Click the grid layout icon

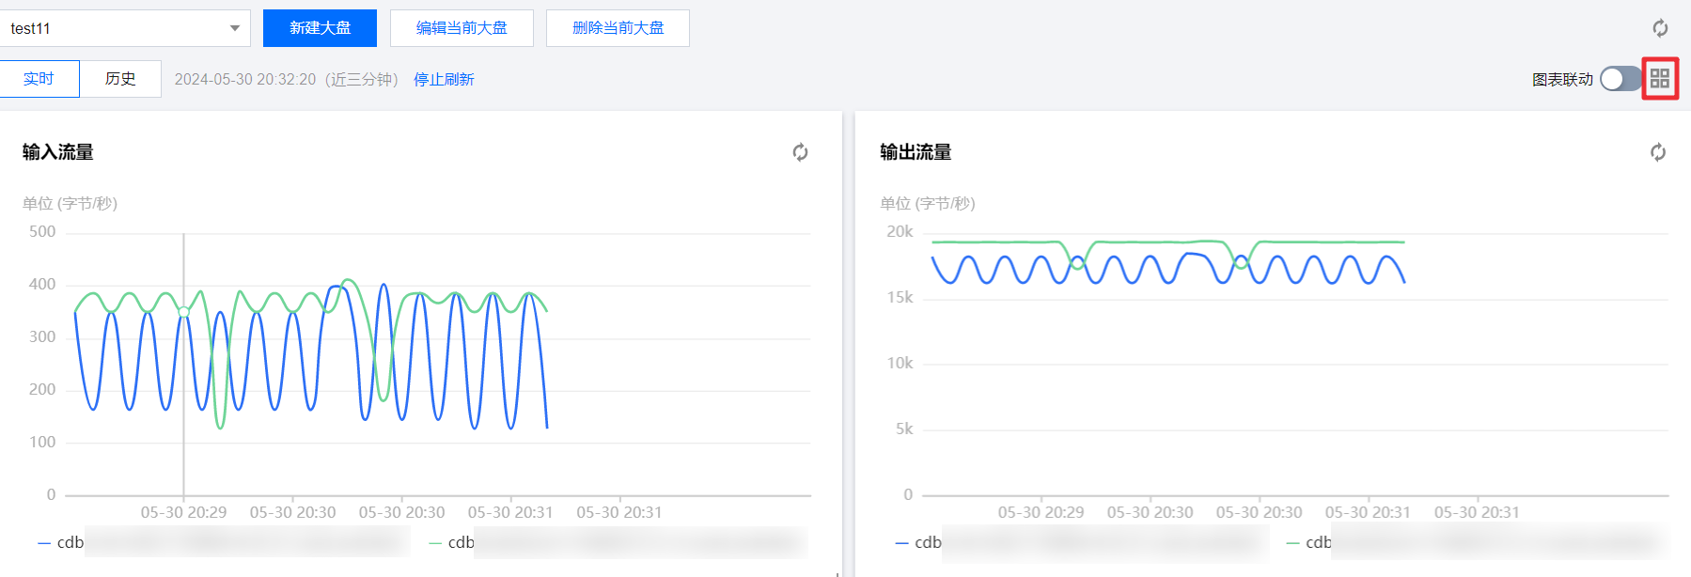click(x=1660, y=79)
